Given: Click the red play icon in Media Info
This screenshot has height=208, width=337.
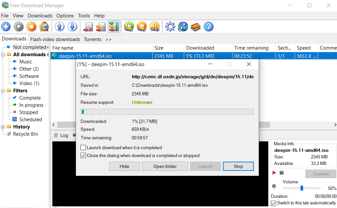Looking at the screenshot, I should tap(274, 173).
